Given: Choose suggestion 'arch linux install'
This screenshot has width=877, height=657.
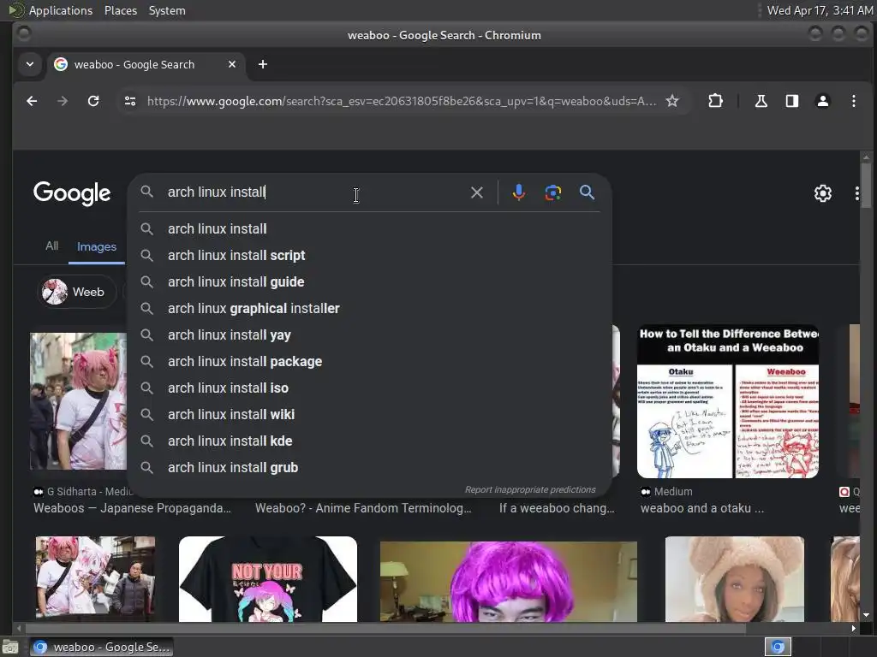Looking at the screenshot, I should [x=369, y=229].
